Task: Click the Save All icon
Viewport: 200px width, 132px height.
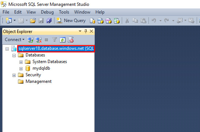Action: (x=49, y=21)
